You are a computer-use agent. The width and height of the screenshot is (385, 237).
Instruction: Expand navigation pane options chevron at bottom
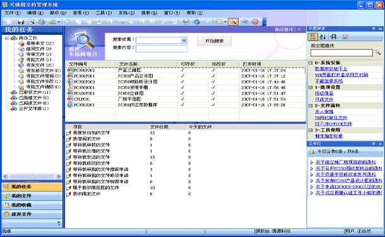click(59, 223)
